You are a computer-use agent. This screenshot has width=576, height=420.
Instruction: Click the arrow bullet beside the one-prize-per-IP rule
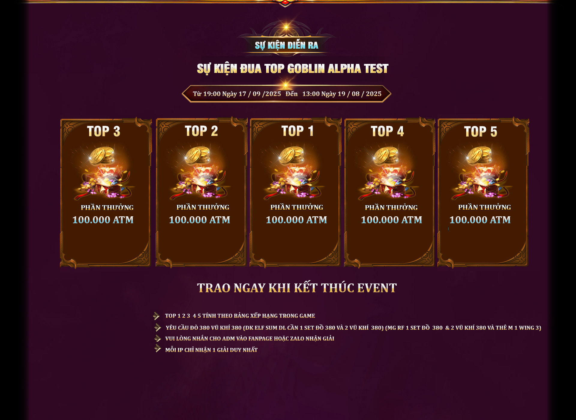[157, 348]
